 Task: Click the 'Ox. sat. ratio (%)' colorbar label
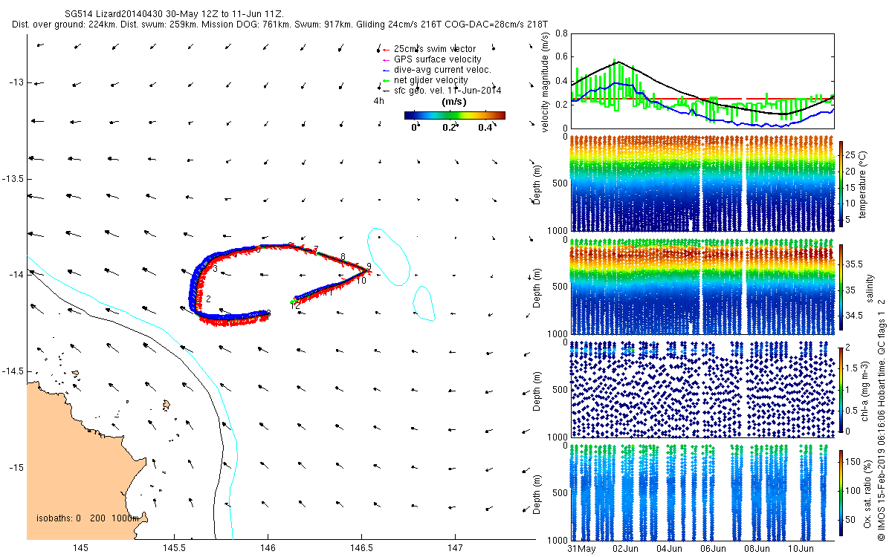867,494
